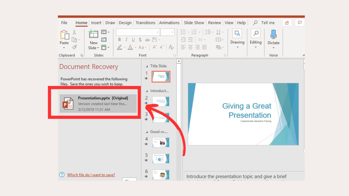This screenshot has height=196, width=349.
Task: Switch to the Insert tab
Action: point(96,23)
